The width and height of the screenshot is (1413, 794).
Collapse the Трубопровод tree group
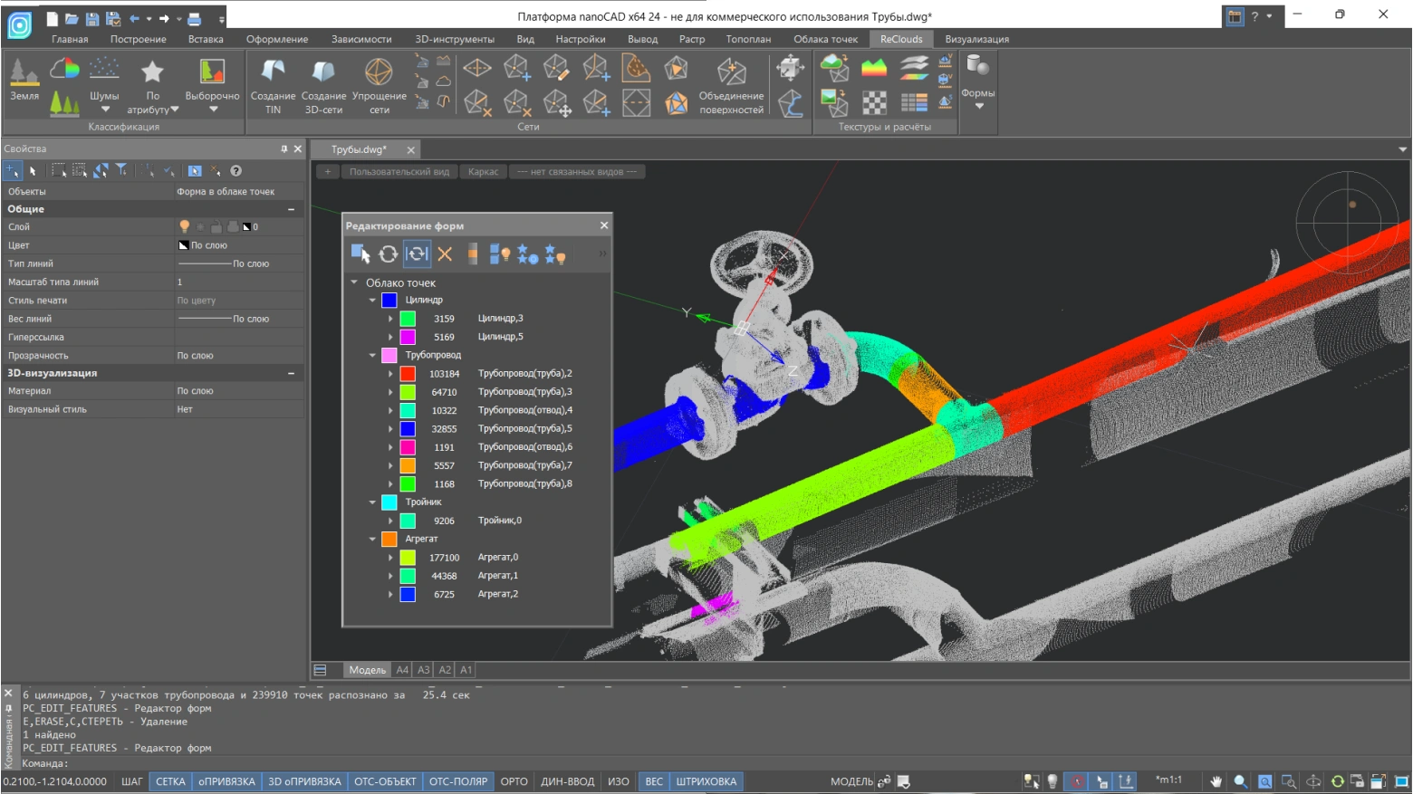(372, 355)
